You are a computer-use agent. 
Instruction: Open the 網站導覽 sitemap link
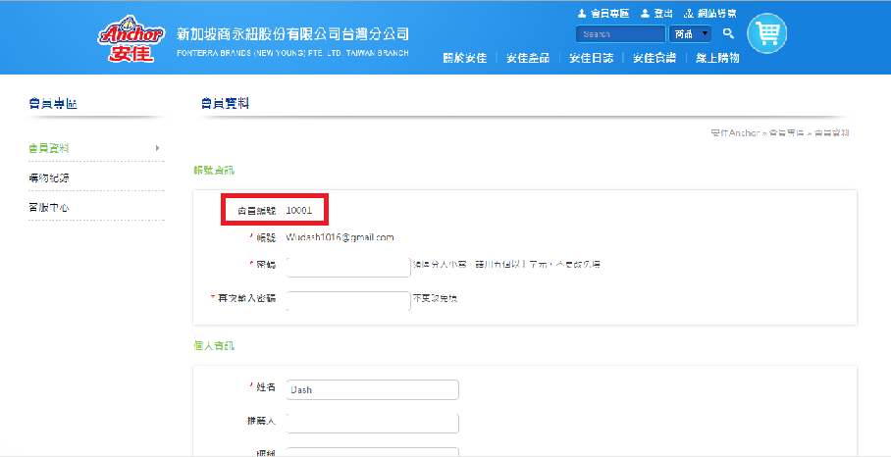tap(711, 14)
